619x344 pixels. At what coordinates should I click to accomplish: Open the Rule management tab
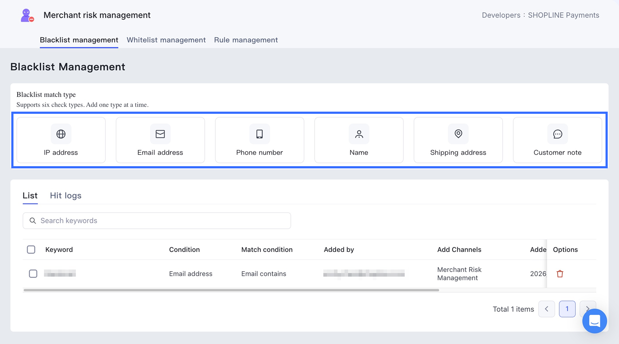click(x=246, y=40)
